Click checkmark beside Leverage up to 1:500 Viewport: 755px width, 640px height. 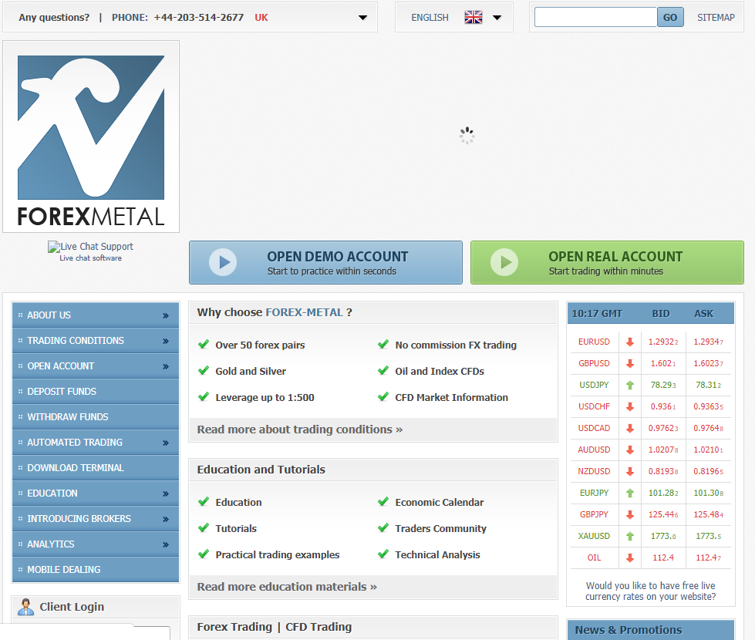tap(204, 396)
